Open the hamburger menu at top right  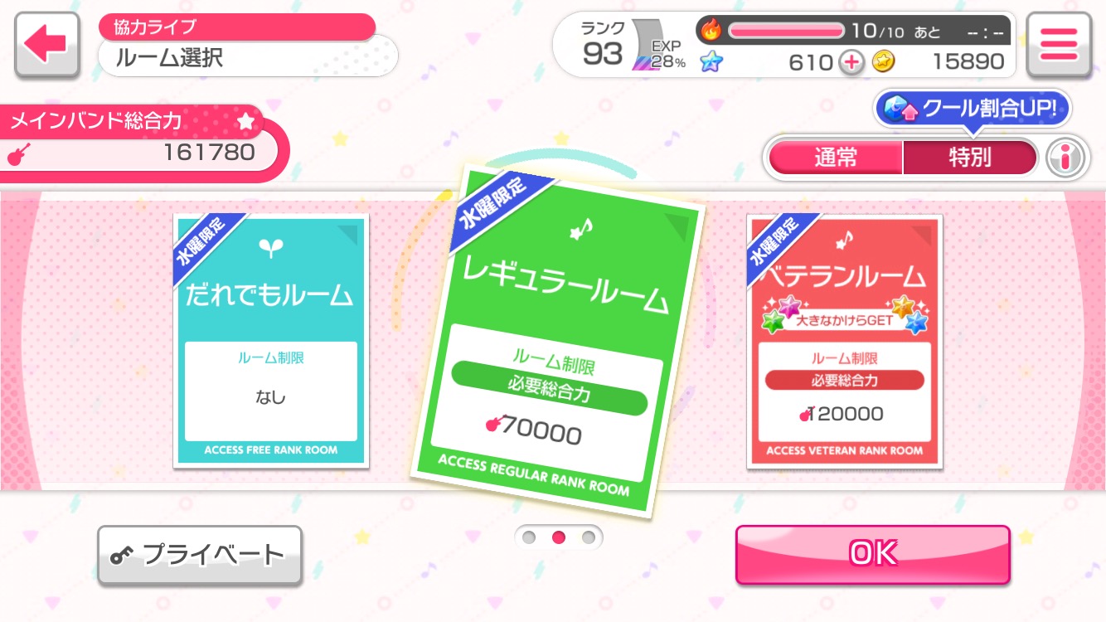[x=1058, y=46]
